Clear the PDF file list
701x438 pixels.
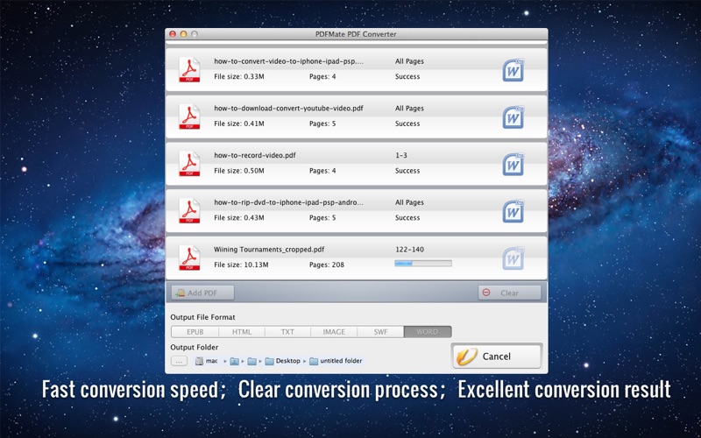tap(509, 293)
